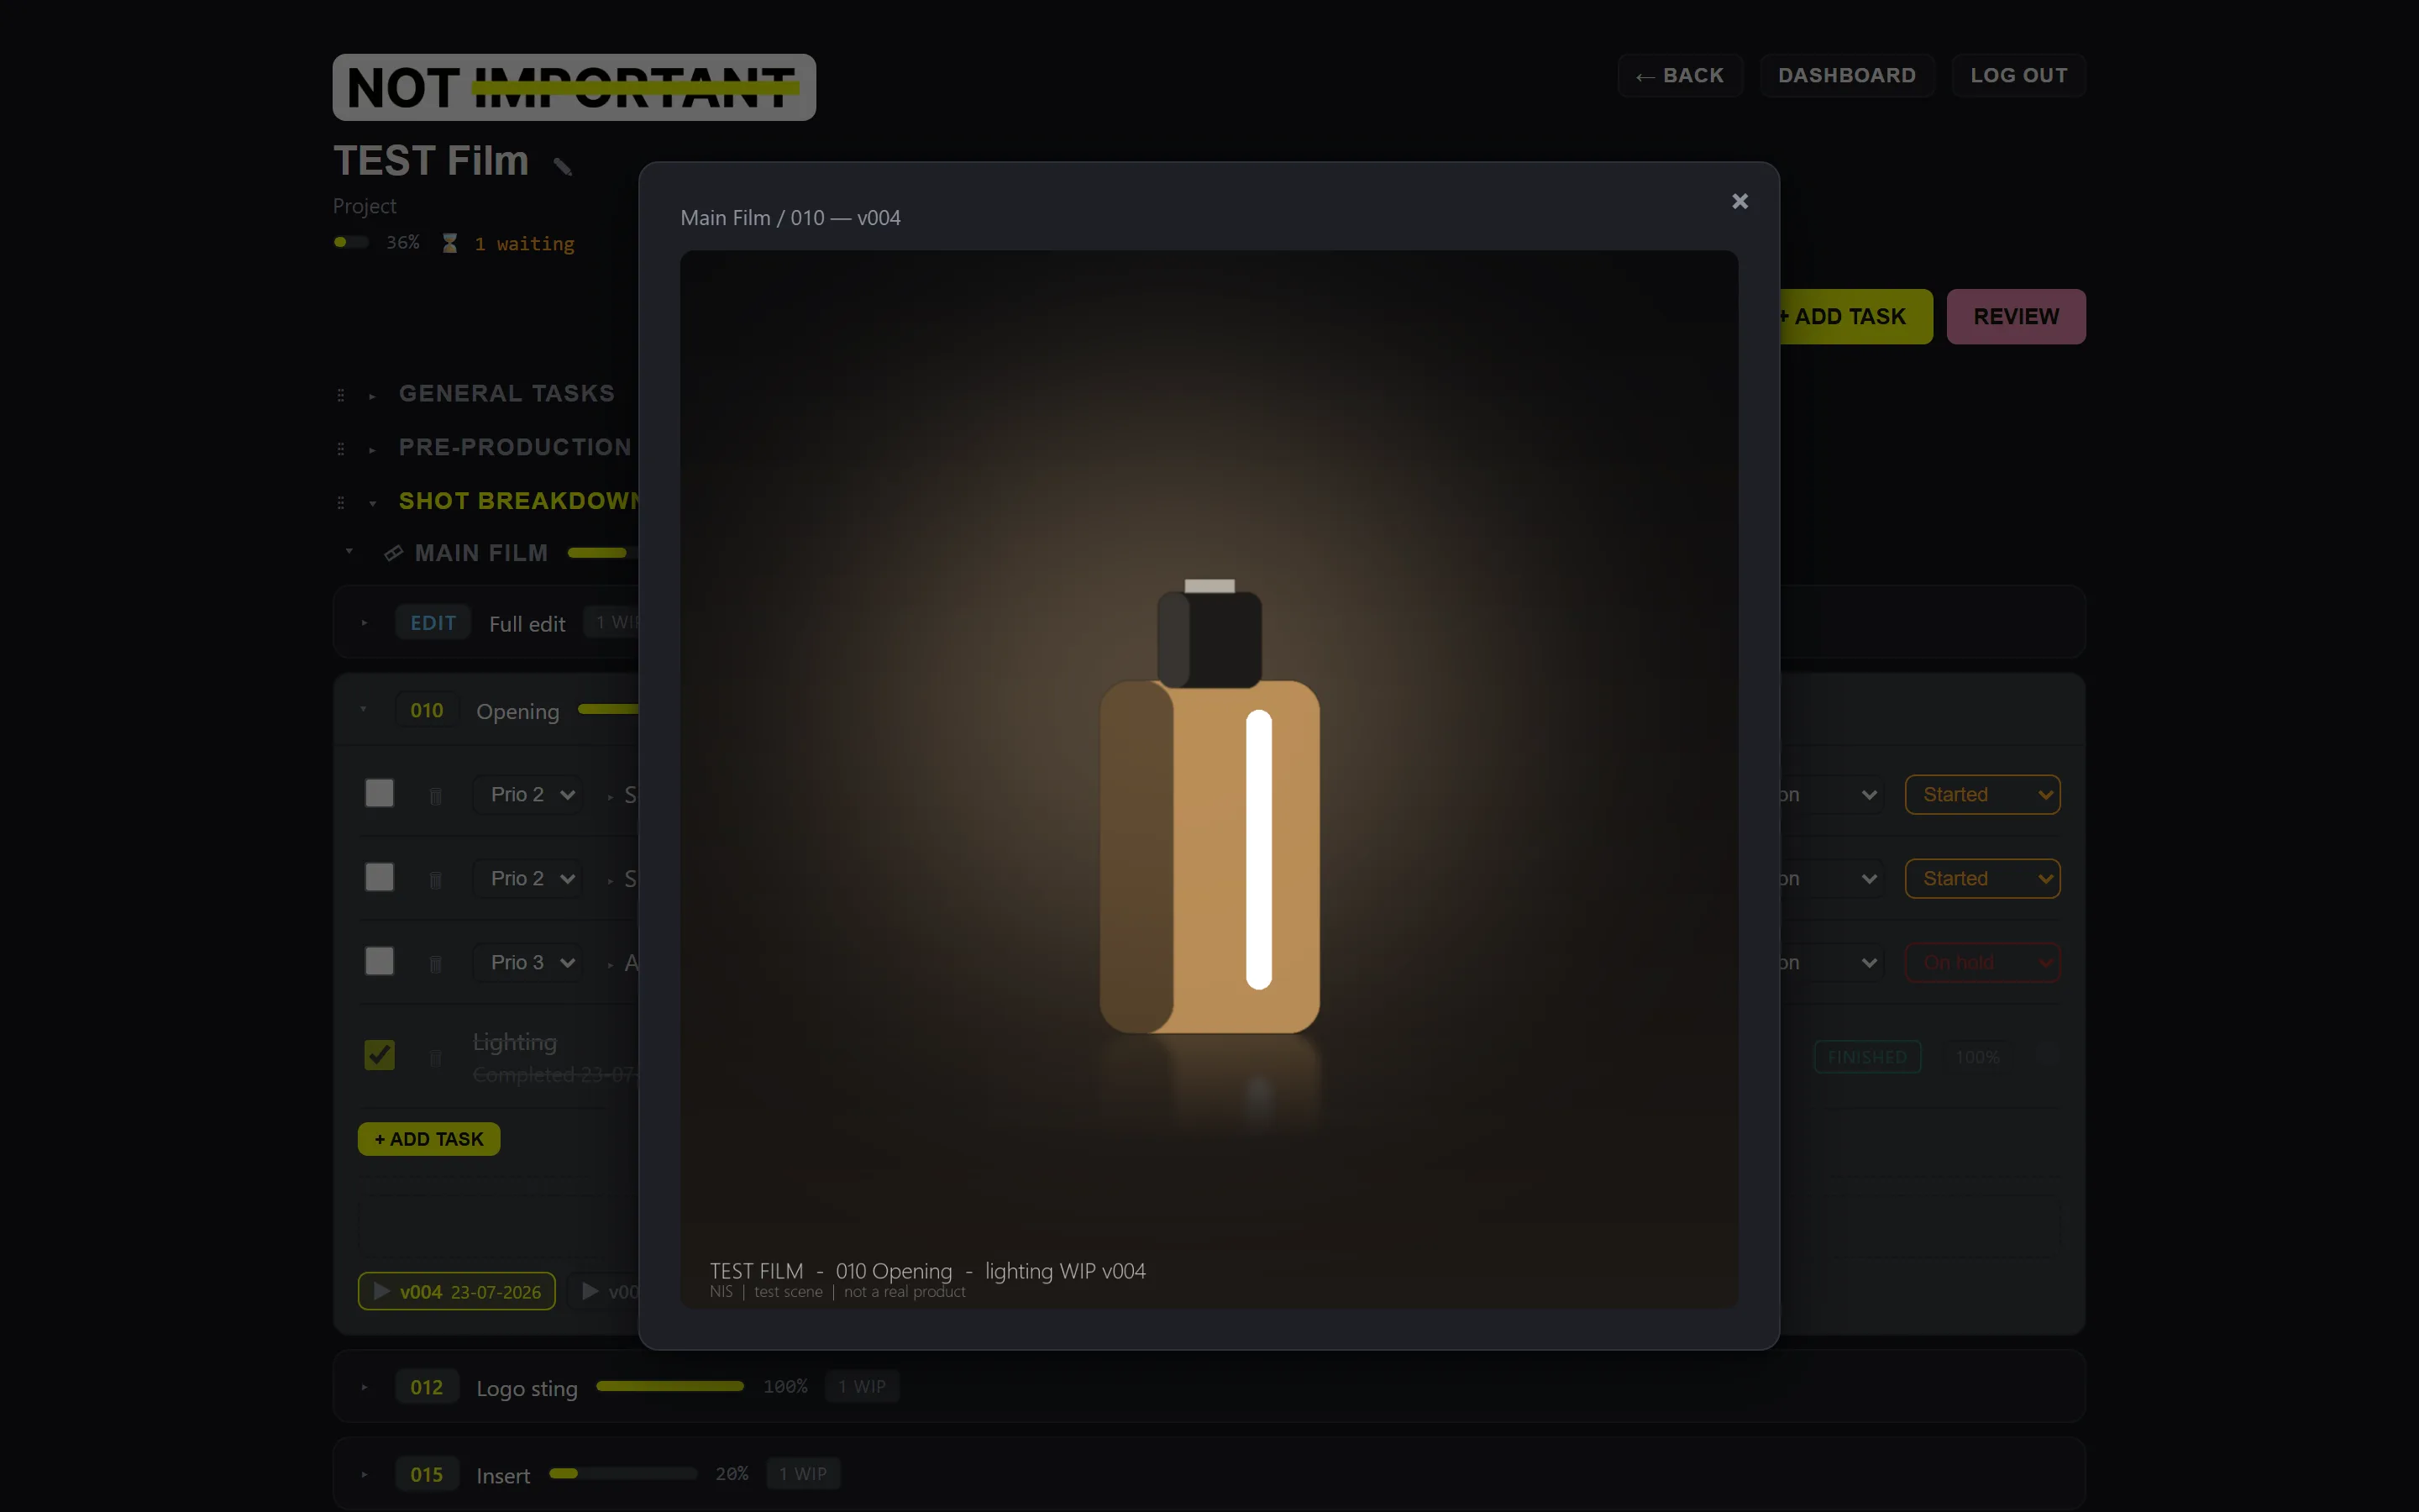Viewport: 2419px width, 1512px height.
Task: Click the play icon of the second version chip
Action: coord(590,1291)
